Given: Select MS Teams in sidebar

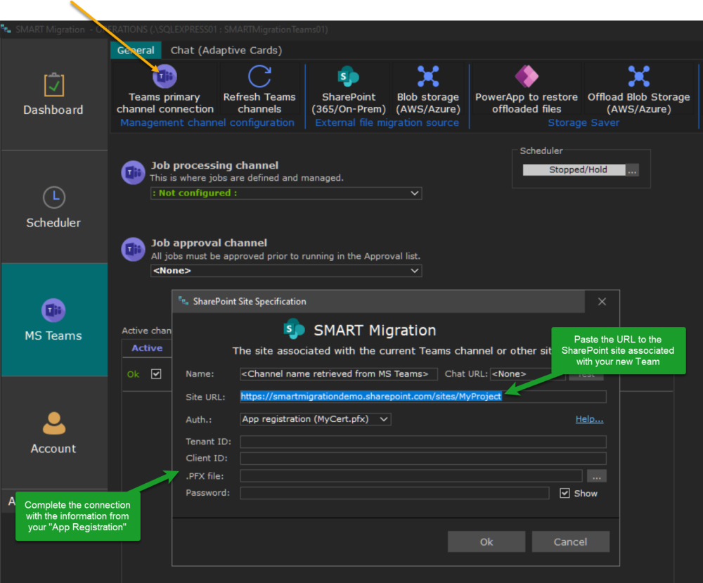Looking at the screenshot, I should 54,320.
